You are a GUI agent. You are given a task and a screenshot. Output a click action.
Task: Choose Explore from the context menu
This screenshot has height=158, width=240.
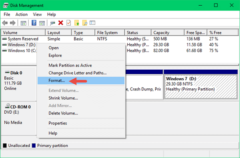(81, 56)
